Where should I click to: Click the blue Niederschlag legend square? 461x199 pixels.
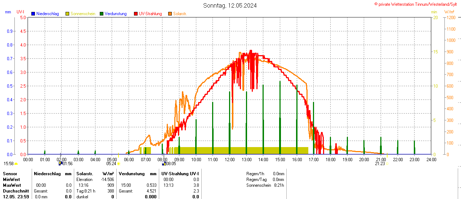pos(33,14)
